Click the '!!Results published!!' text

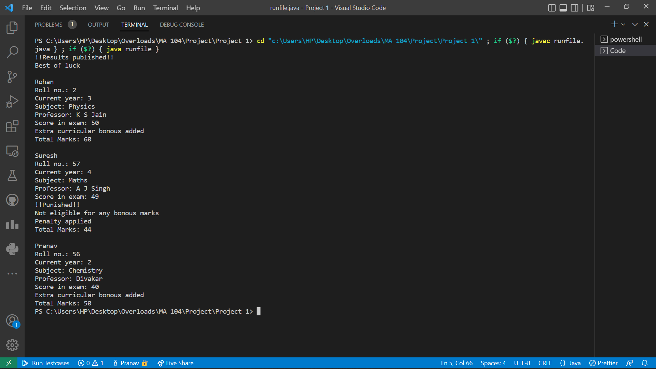pyautogui.click(x=74, y=57)
